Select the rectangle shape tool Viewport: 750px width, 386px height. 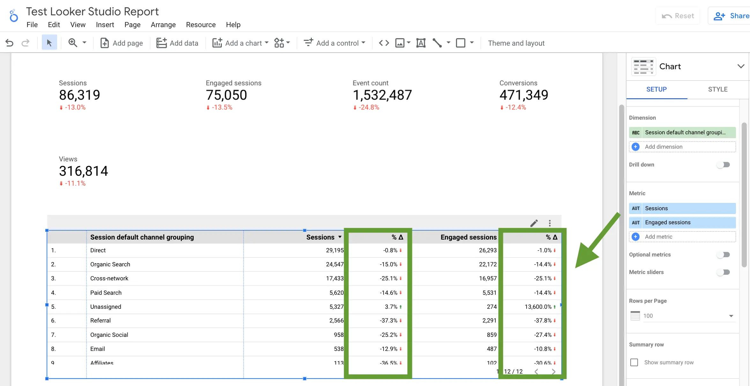click(x=461, y=43)
